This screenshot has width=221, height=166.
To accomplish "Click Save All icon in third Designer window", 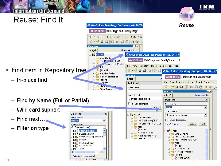I will coord(181,87).
